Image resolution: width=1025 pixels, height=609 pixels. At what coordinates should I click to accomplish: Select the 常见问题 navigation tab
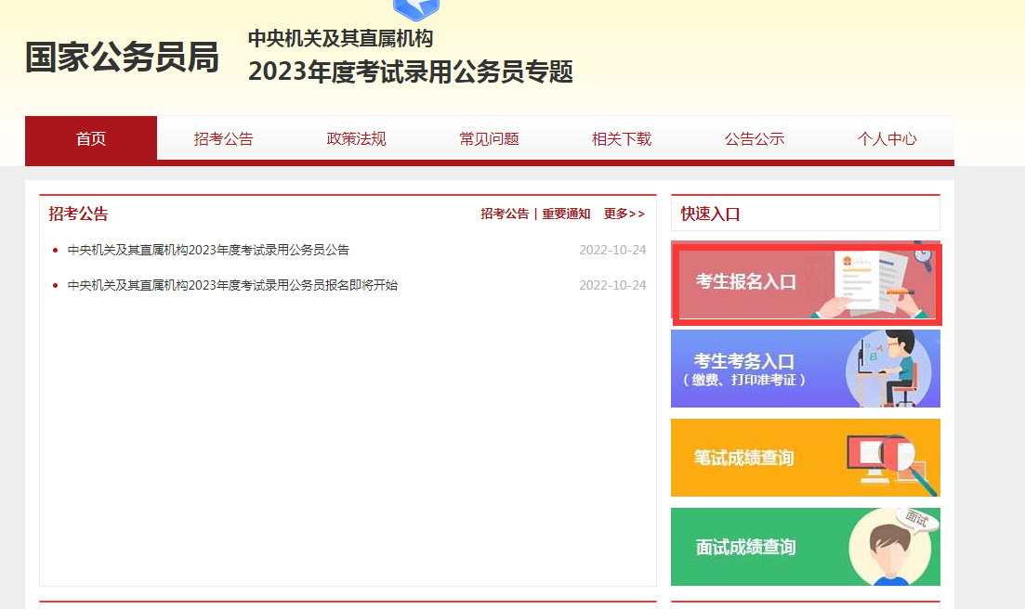(489, 138)
